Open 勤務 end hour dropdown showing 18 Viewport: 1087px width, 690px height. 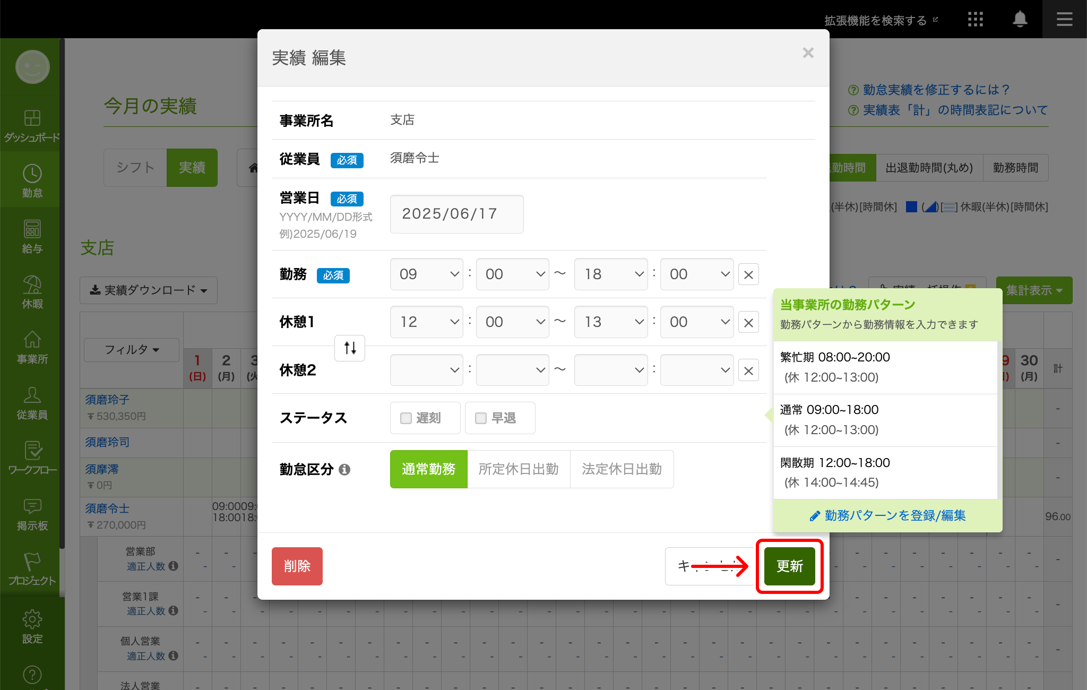click(611, 274)
